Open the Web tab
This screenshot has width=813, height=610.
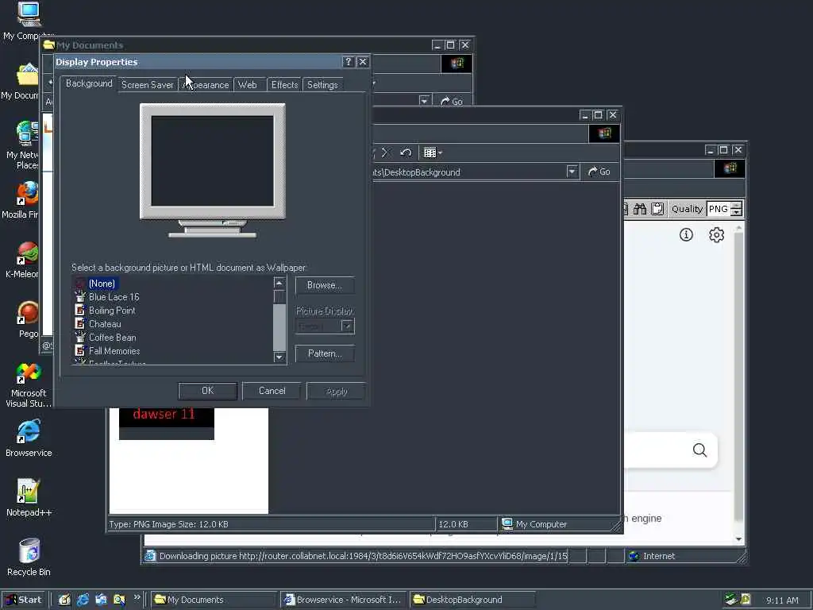click(248, 84)
